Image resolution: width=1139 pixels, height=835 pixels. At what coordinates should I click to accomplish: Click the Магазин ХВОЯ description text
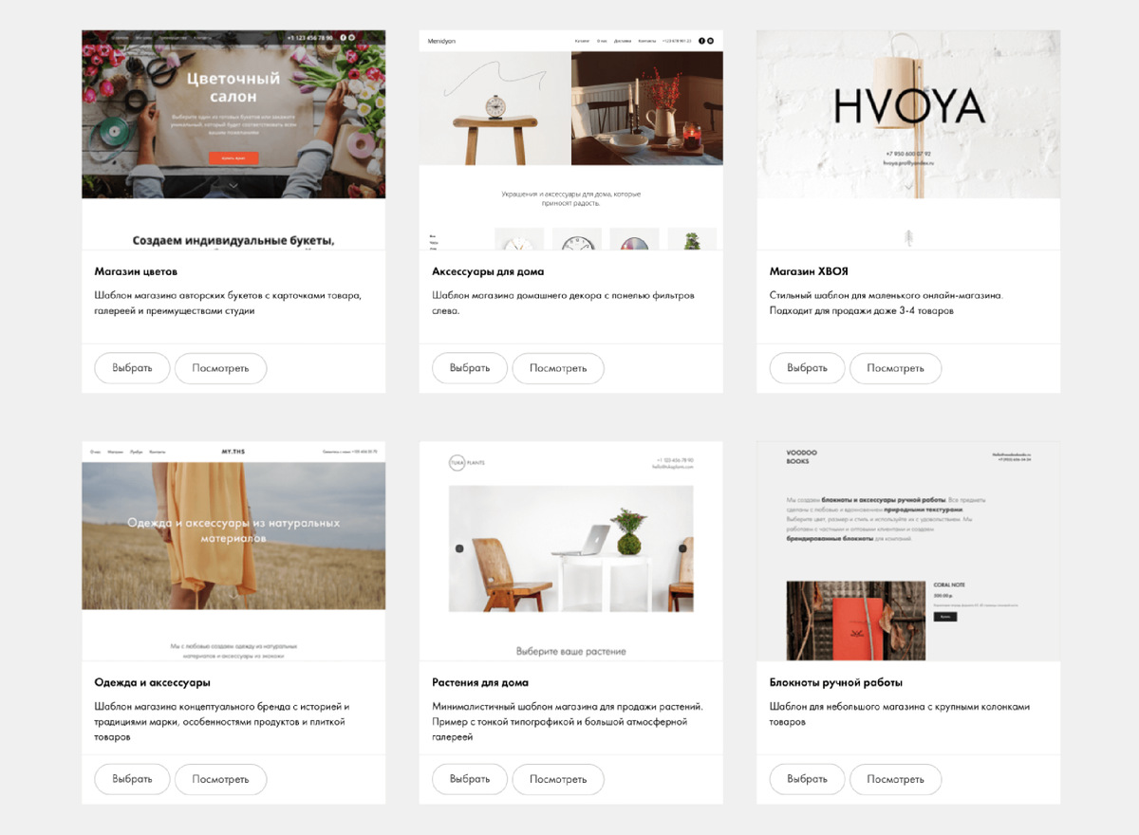[x=887, y=303]
